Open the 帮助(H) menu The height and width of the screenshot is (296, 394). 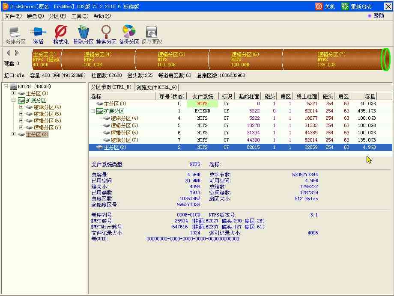pyautogui.click(x=102, y=16)
